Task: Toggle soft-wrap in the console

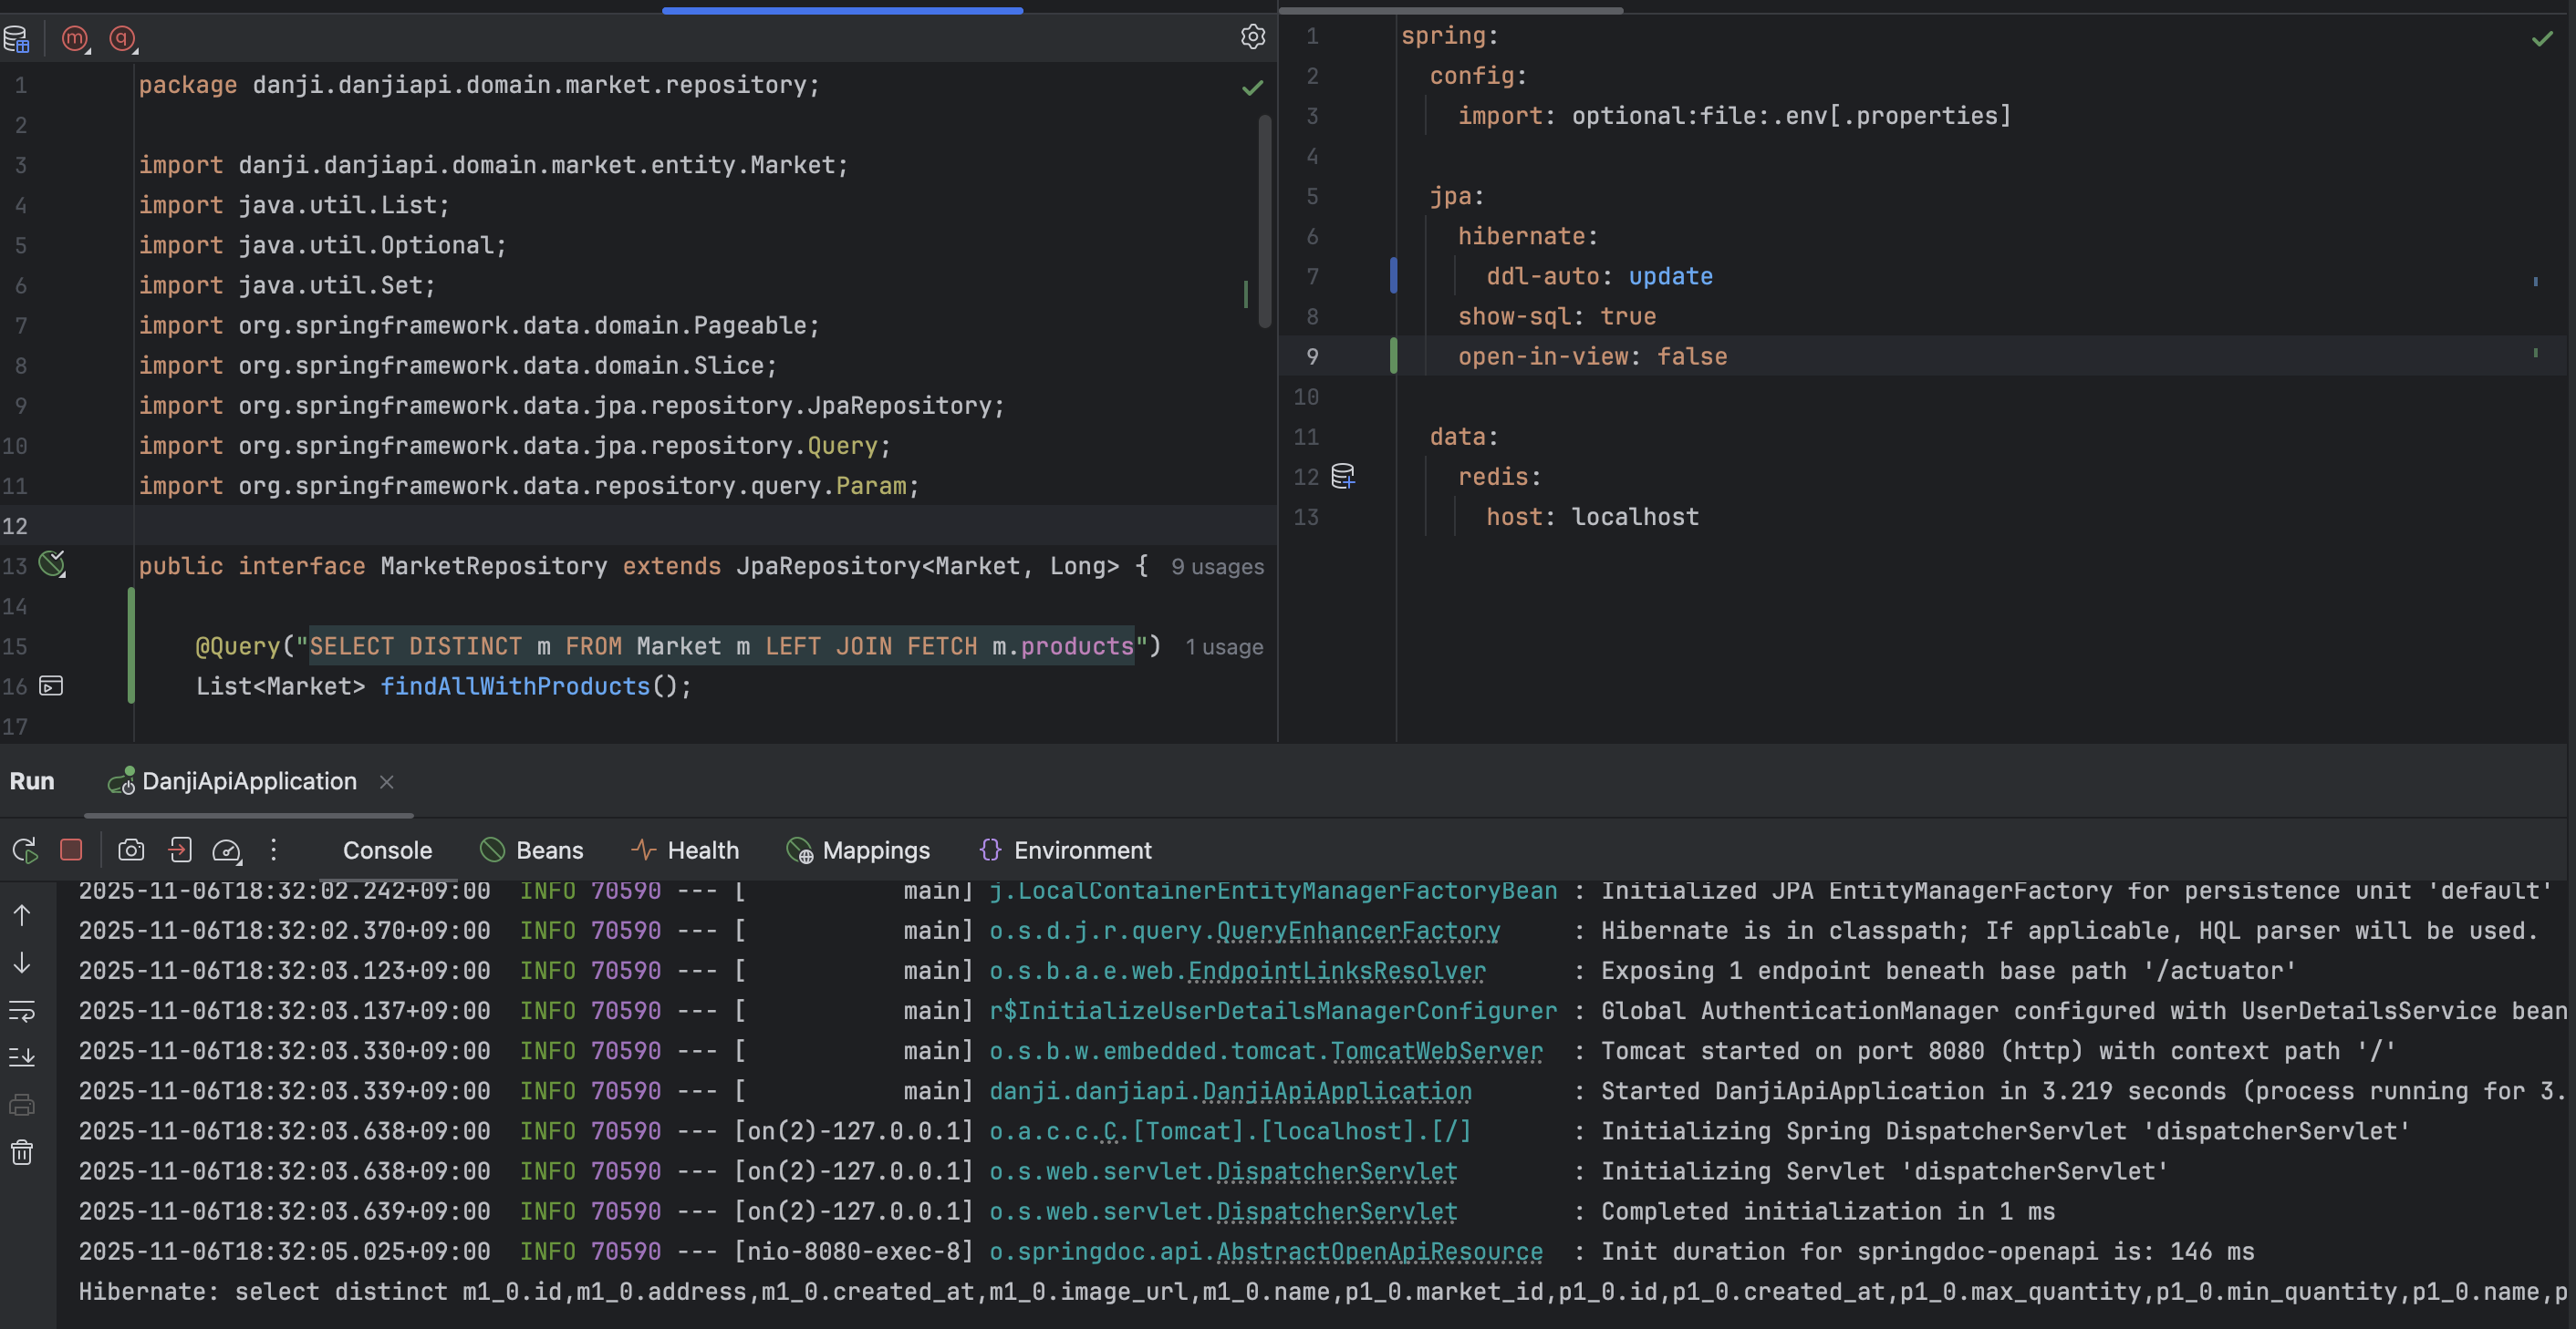Action: [x=22, y=1011]
